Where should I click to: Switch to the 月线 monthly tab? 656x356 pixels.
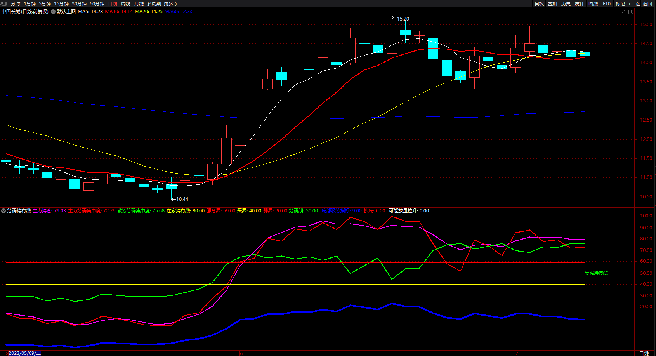[x=139, y=4]
